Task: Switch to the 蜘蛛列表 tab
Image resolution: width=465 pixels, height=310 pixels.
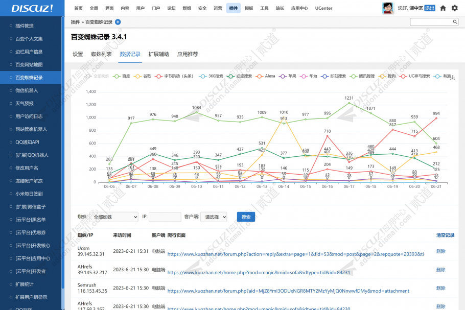Action: pyautogui.click(x=101, y=54)
